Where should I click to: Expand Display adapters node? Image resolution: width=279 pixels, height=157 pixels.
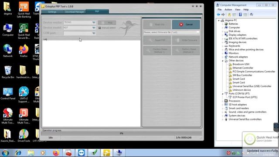(222, 35)
